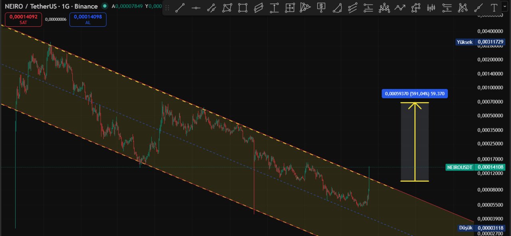
Task: Click the Düşük price label
Action: coord(466,228)
